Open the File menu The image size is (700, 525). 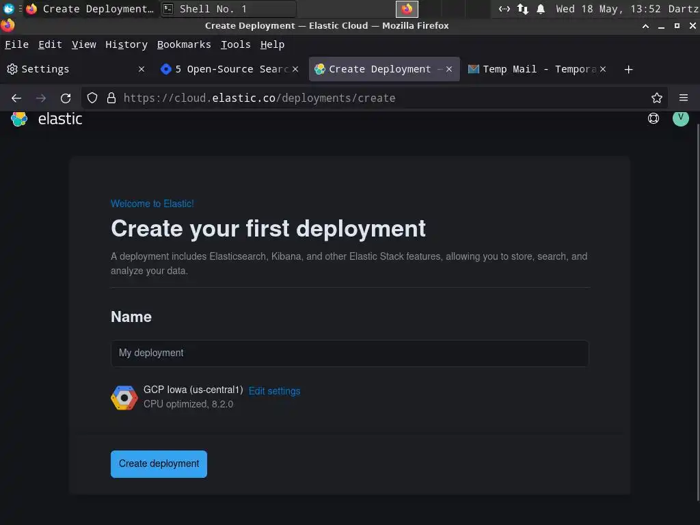pos(16,44)
